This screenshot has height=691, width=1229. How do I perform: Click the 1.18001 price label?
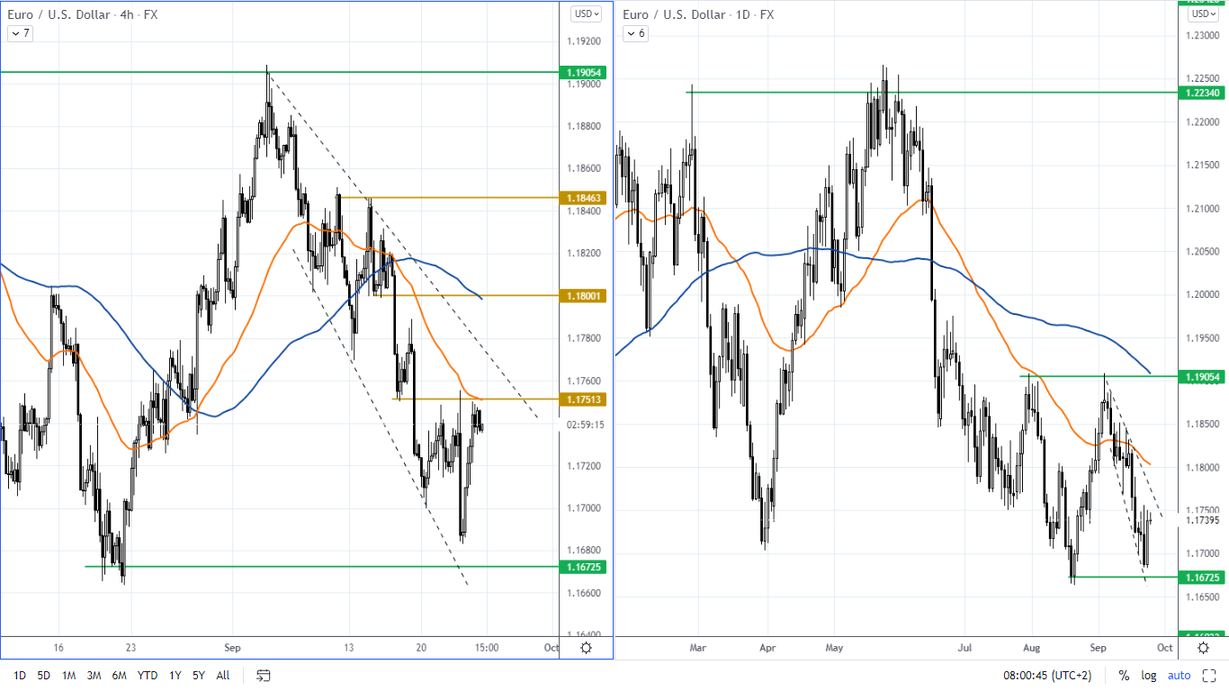(583, 295)
